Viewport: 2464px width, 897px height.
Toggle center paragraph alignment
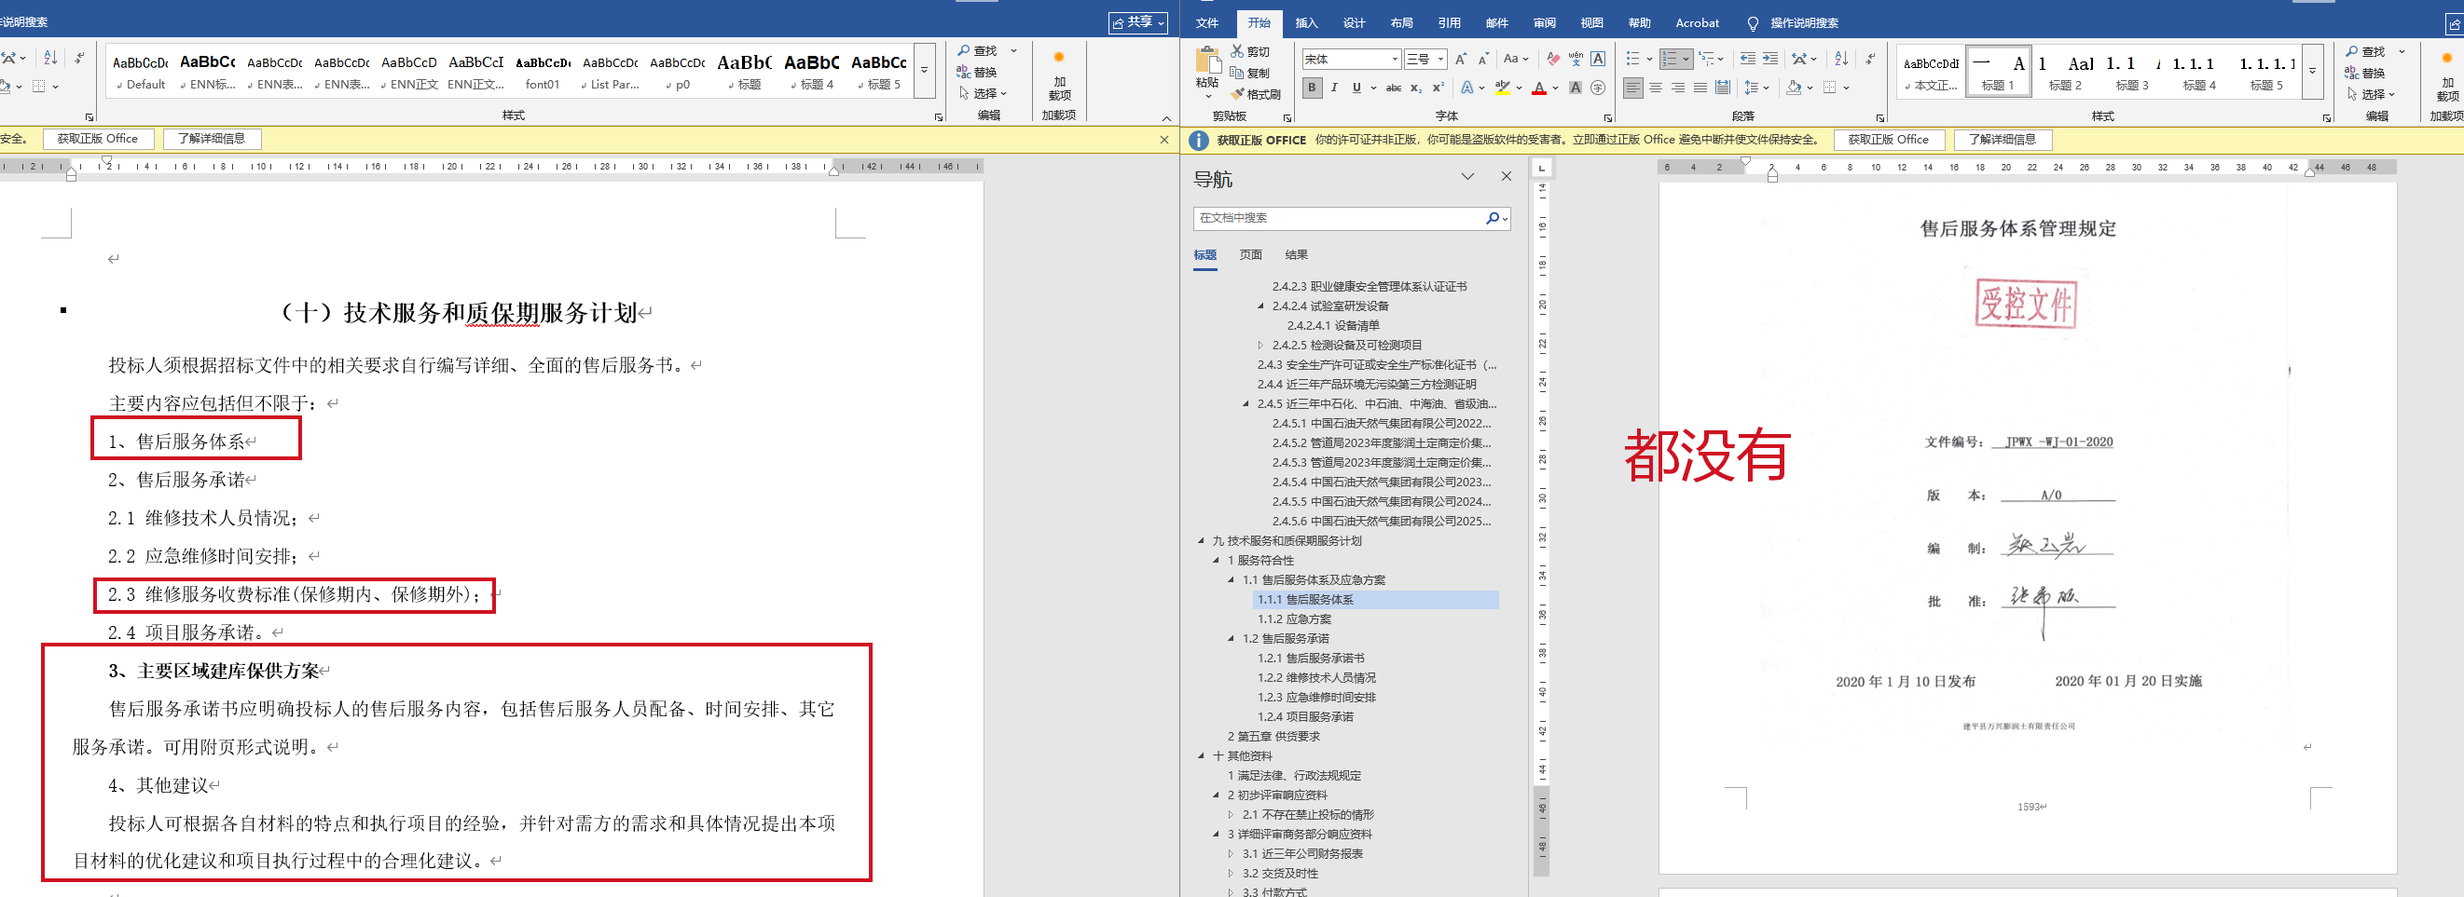pyautogui.click(x=1656, y=88)
